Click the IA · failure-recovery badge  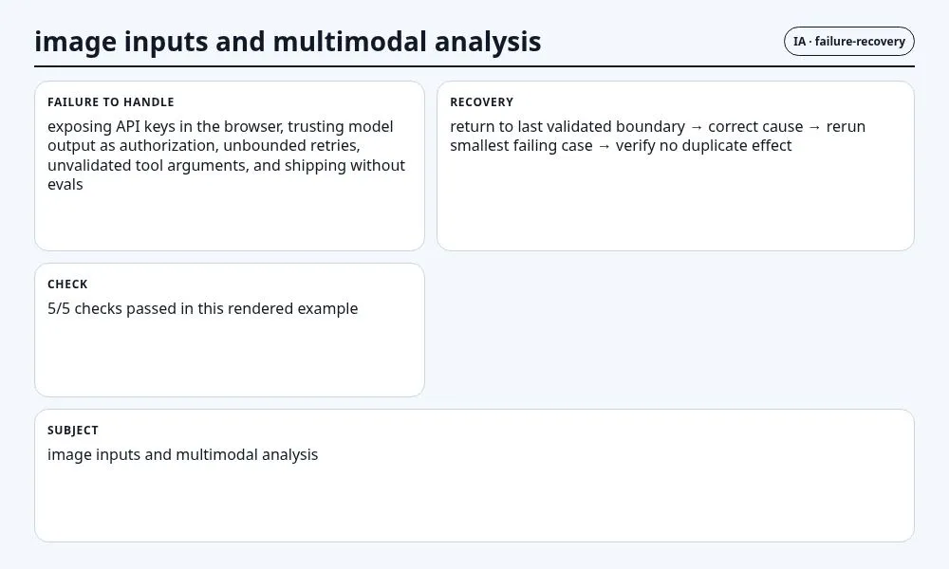tap(848, 41)
